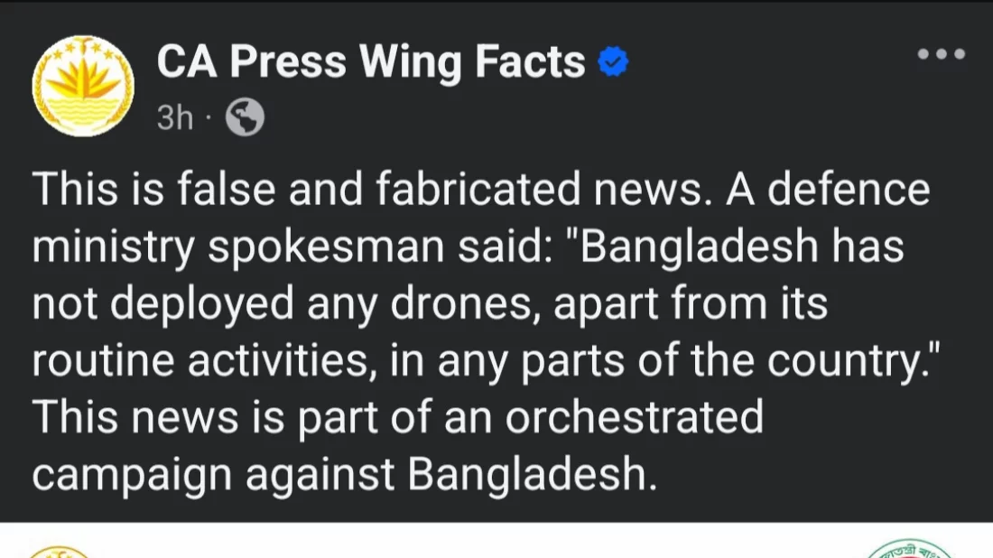Open the CA Press Wing Facts profile picture
This screenshot has height=558, width=993.
click(x=83, y=86)
